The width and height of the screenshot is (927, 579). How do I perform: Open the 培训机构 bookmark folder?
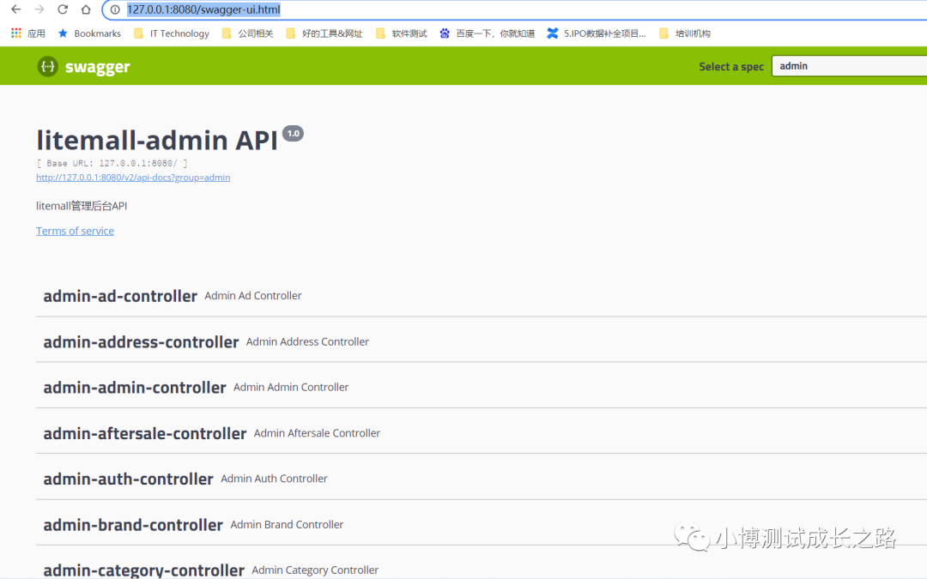685,33
